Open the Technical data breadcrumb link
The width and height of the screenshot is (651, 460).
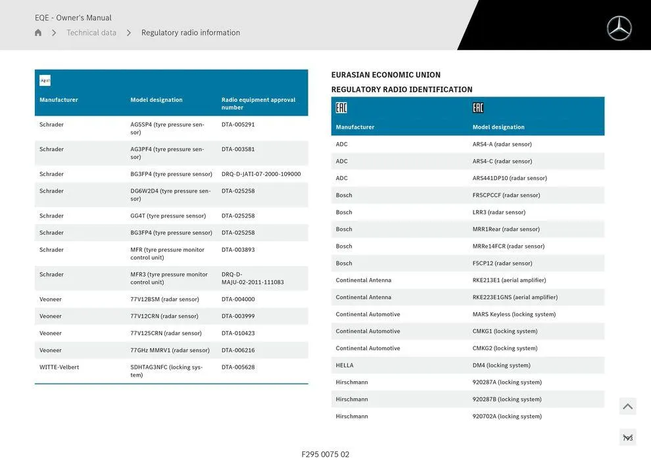click(x=91, y=33)
